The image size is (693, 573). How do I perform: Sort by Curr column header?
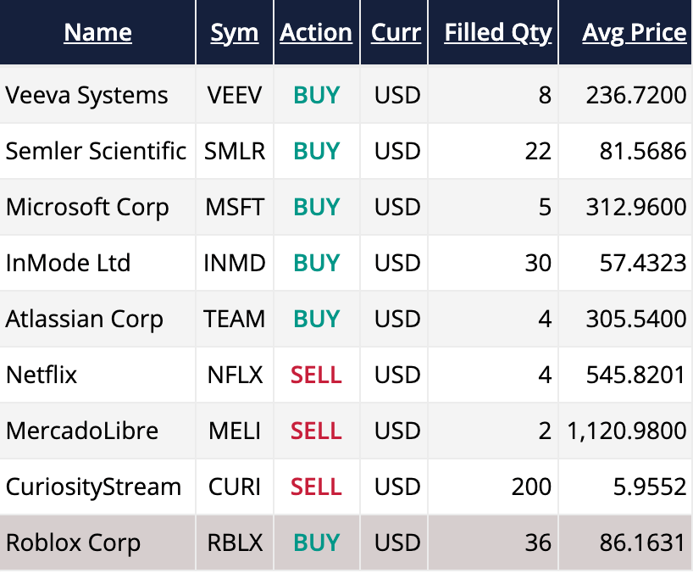tap(396, 33)
